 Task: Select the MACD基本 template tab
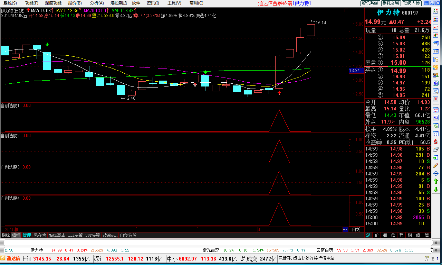click(57, 235)
